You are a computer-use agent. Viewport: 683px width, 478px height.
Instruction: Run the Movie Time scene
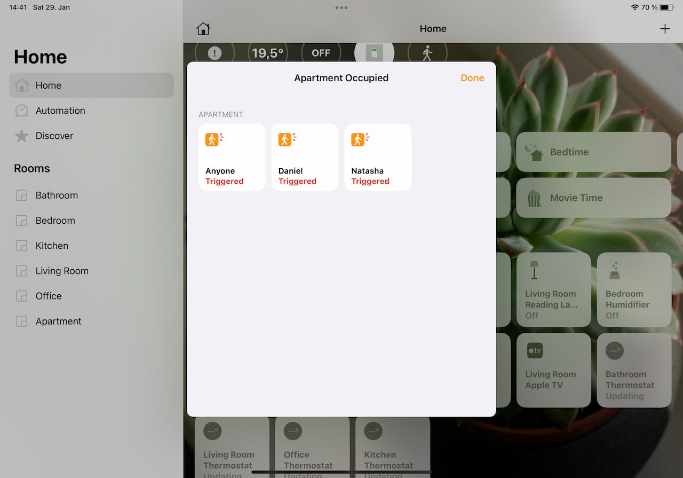(594, 198)
